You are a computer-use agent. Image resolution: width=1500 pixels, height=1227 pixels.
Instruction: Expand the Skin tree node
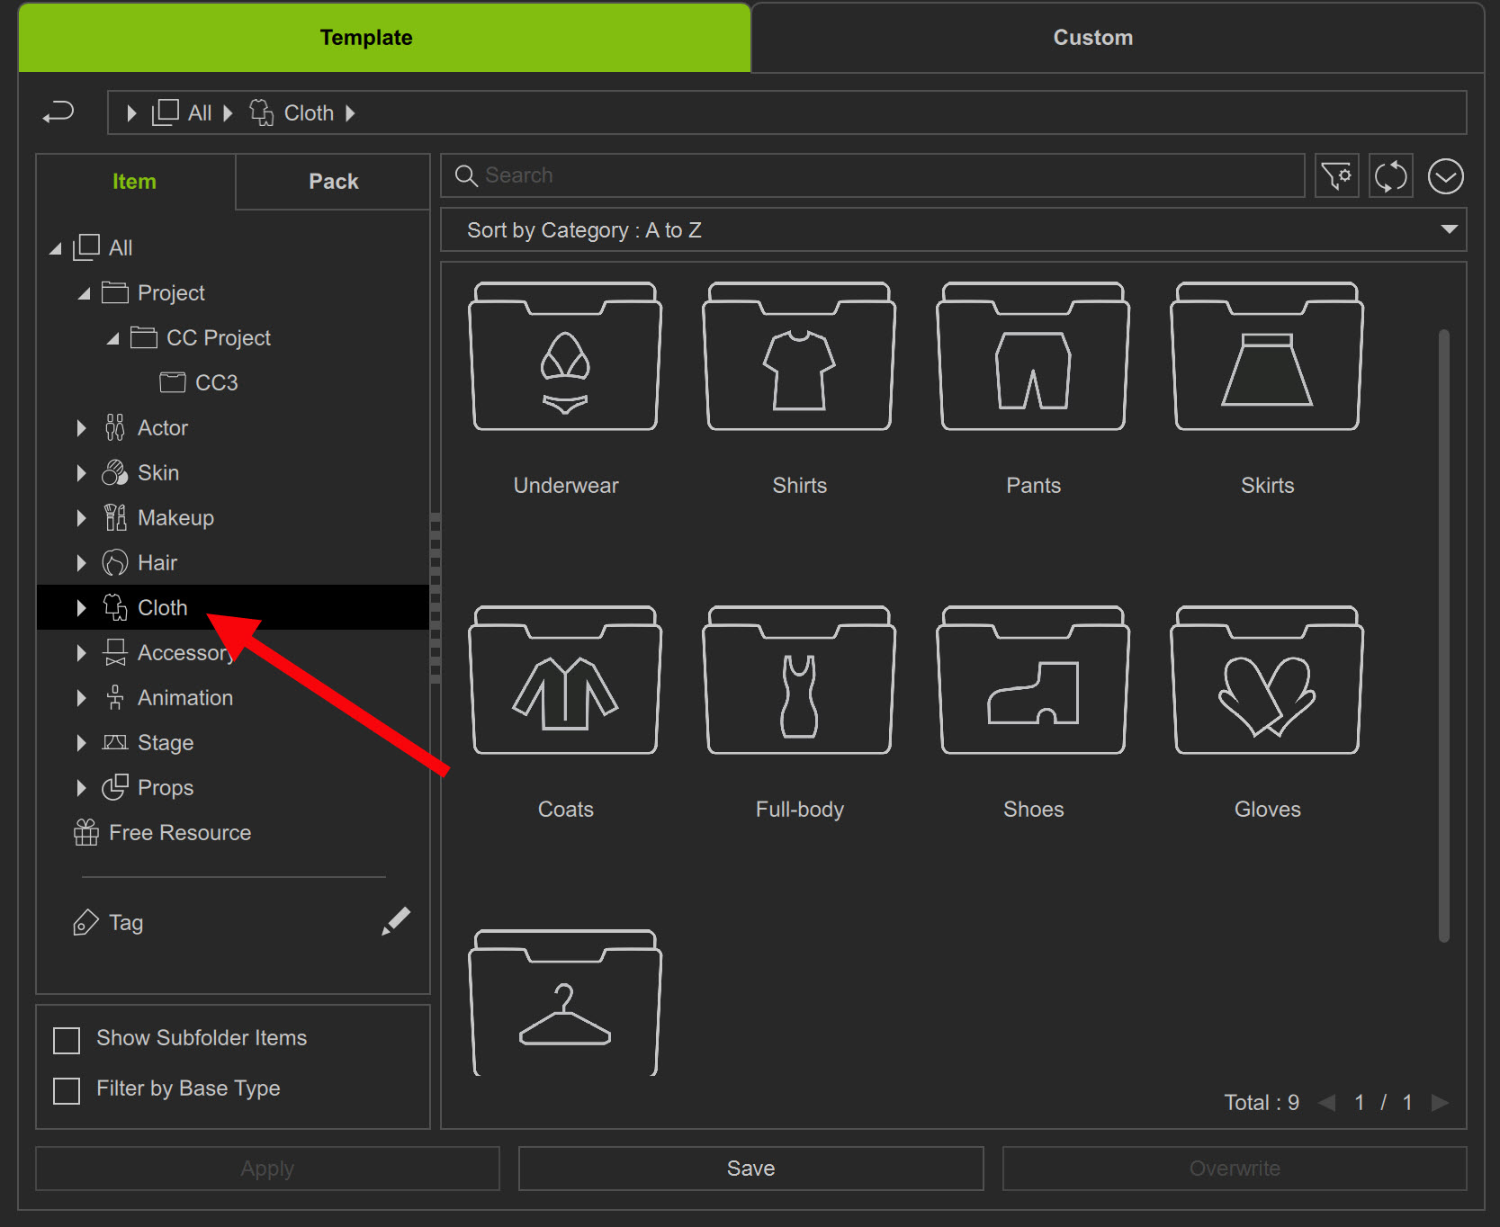(81, 473)
